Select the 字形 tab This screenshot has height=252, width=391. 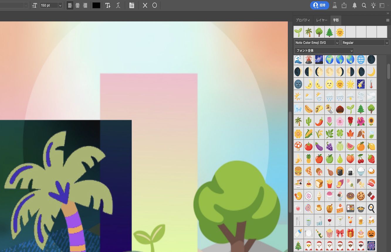click(x=336, y=20)
